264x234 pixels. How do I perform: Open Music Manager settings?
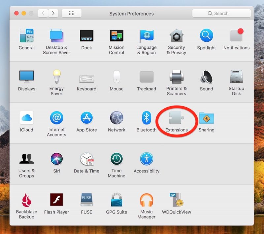coord(146,201)
